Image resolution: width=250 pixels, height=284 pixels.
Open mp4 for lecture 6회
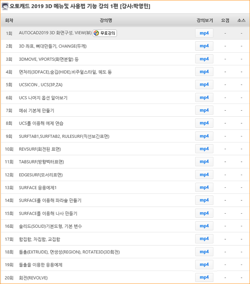(204, 98)
